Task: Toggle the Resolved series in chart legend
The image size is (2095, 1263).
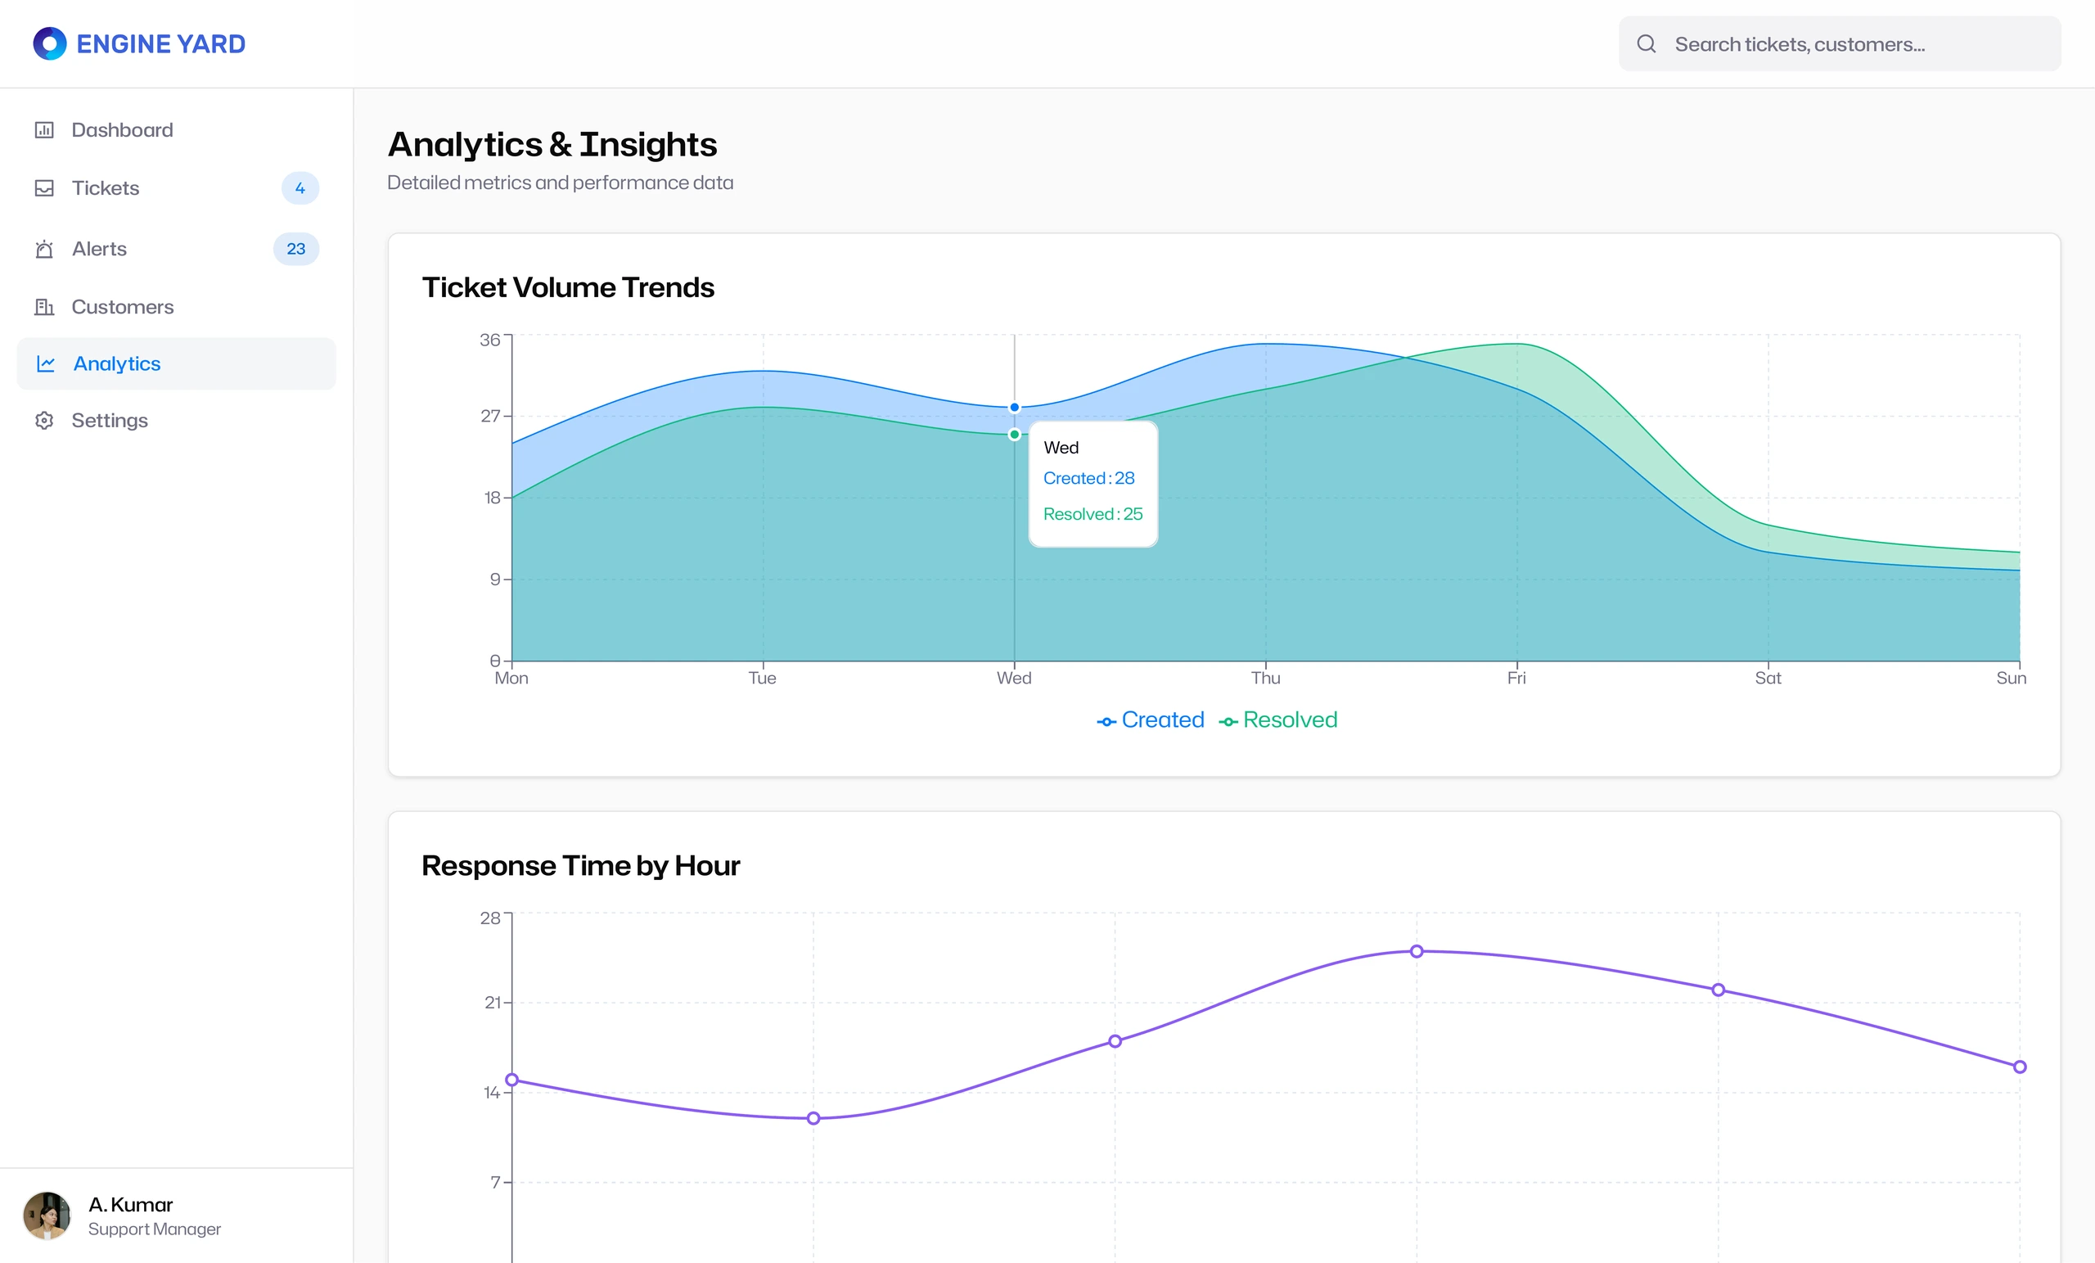Action: (x=1278, y=720)
